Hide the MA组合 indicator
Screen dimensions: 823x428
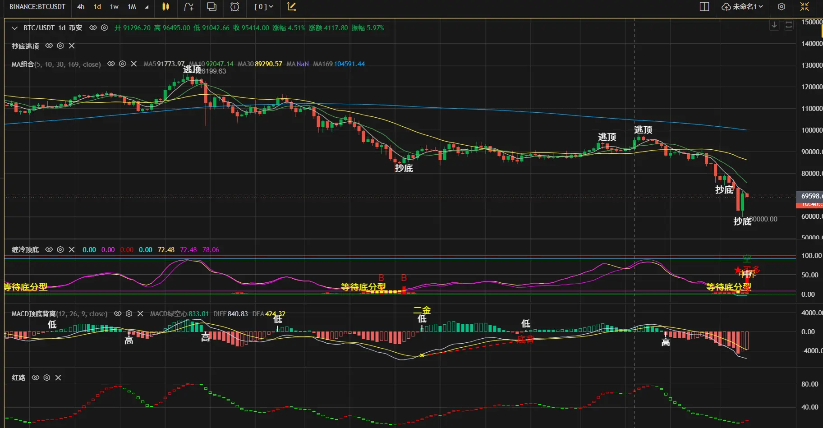tap(111, 64)
